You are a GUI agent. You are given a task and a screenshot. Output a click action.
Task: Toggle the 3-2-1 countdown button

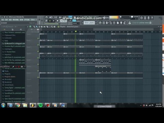coord(56,17)
